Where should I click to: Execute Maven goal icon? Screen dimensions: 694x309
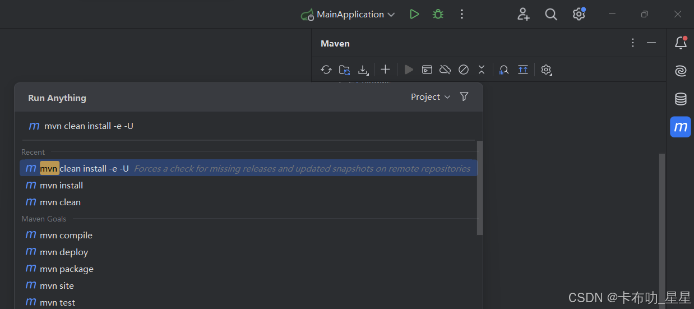pyautogui.click(x=427, y=70)
